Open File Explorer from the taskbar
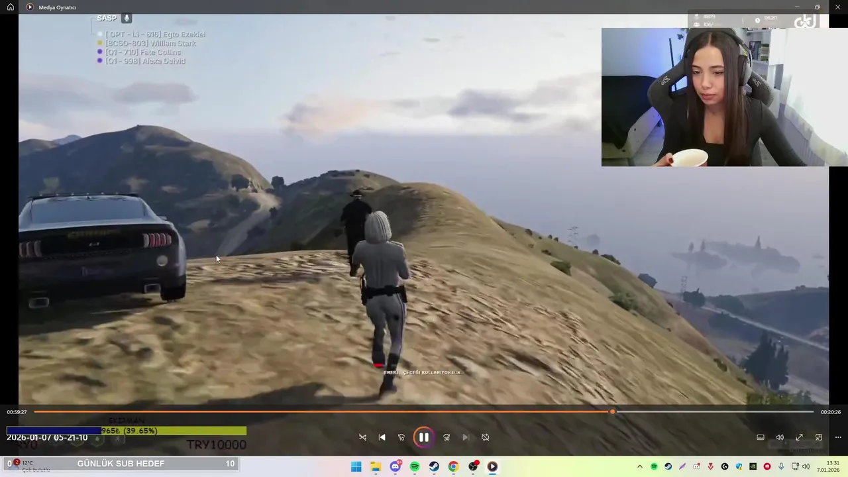The image size is (848, 477). pos(376,466)
